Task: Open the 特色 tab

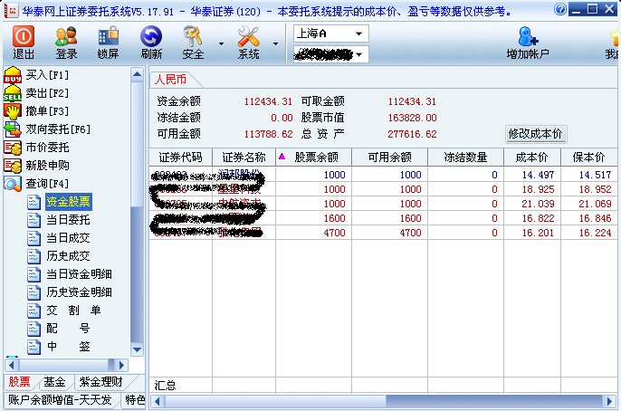Action: (x=135, y=400)
